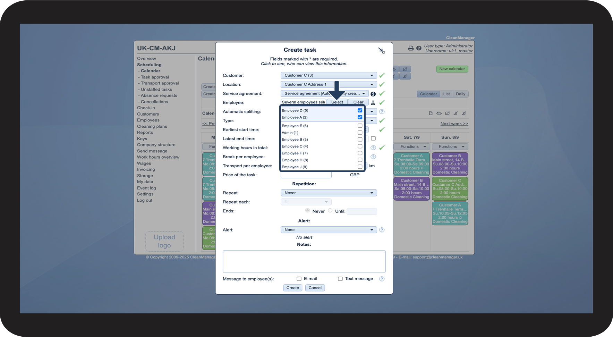The width and height of the screenshot is (613, 337).
Task: Click the green New calendar button
Action: [452, 69]
